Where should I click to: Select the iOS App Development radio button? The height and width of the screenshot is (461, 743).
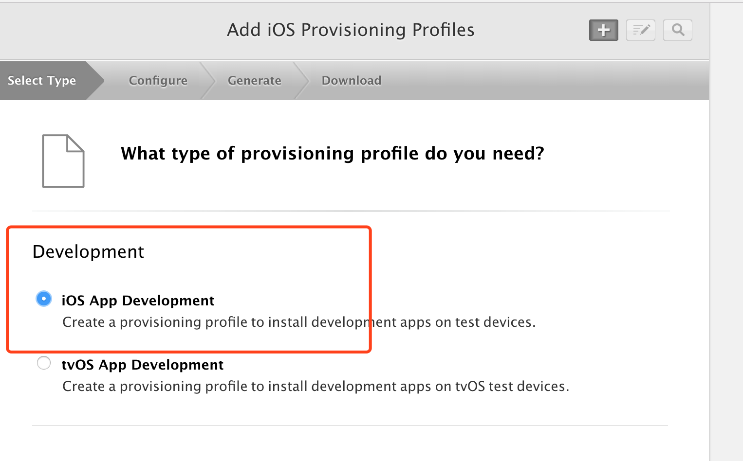44,299
